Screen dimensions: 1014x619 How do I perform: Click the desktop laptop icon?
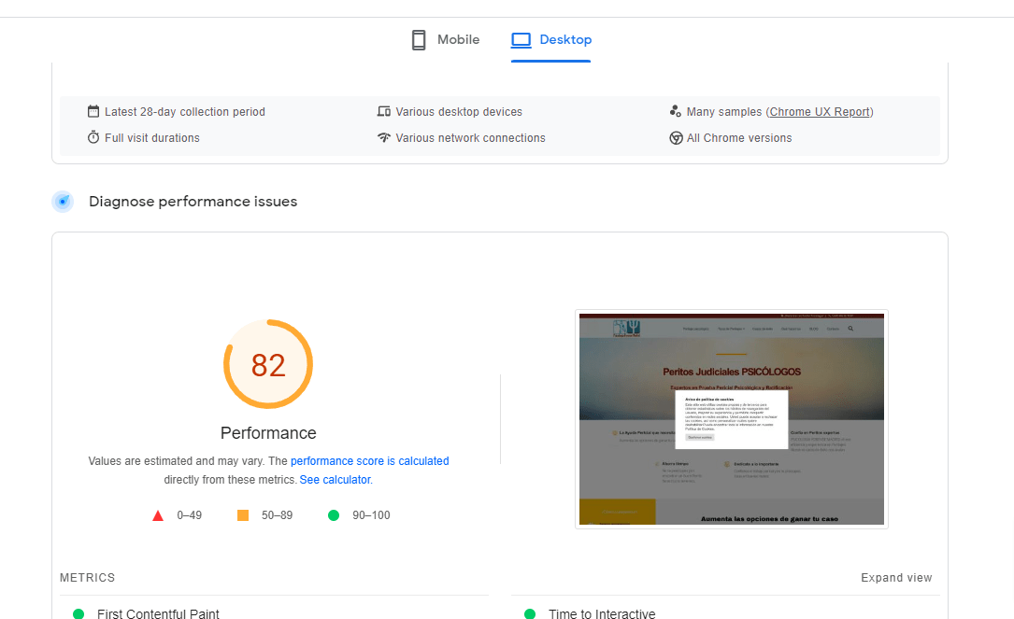(521, 40)
